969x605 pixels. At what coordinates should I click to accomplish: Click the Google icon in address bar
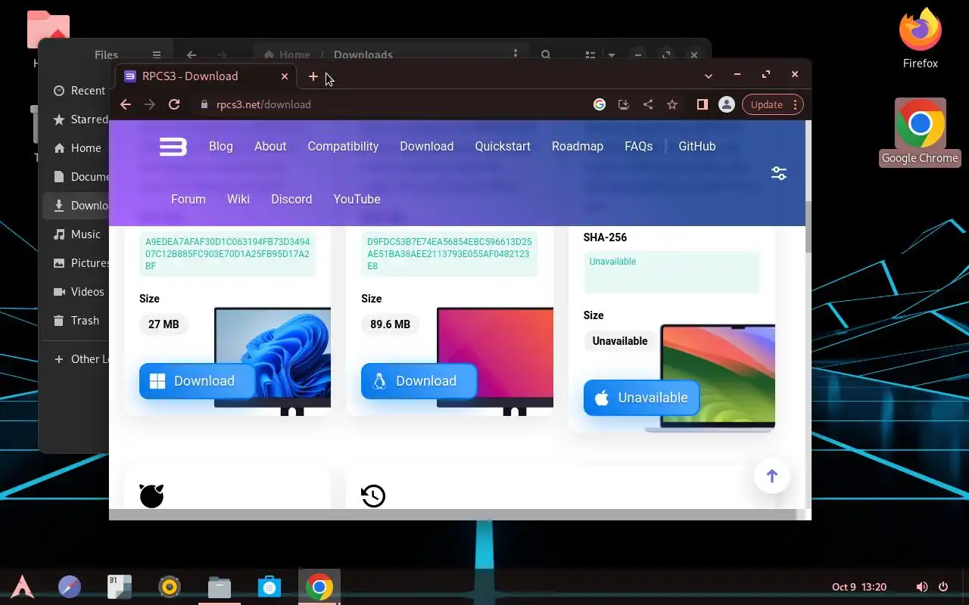point(600,104)
